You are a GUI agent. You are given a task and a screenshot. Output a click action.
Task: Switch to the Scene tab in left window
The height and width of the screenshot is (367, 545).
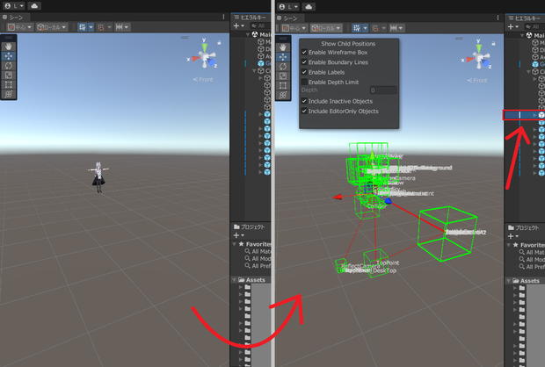[x=13, y=18]
